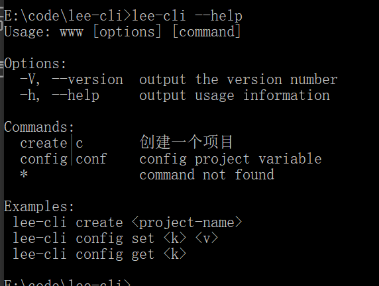This screenshot has width=379, height=286.
Task: Click the 'Commands:' section heading
Action: [39, 127]
